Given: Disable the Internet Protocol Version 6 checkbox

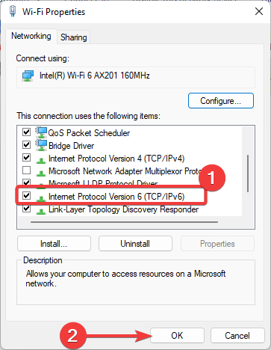Looking at the screenshot, I should (x=26, y=196).
